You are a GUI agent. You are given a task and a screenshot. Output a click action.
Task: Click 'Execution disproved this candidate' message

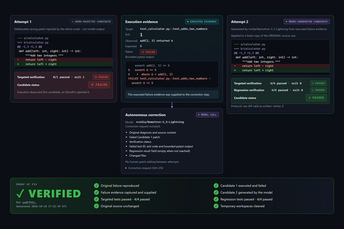pos(53,92)
